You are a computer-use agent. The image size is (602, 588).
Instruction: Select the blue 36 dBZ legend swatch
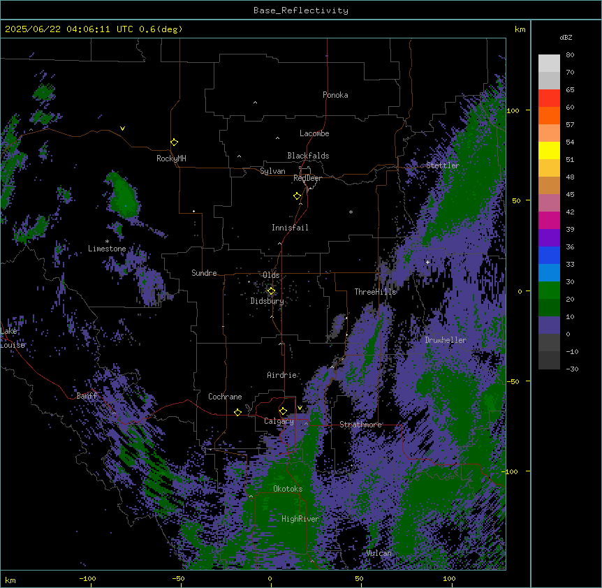[x=549, y=255]
